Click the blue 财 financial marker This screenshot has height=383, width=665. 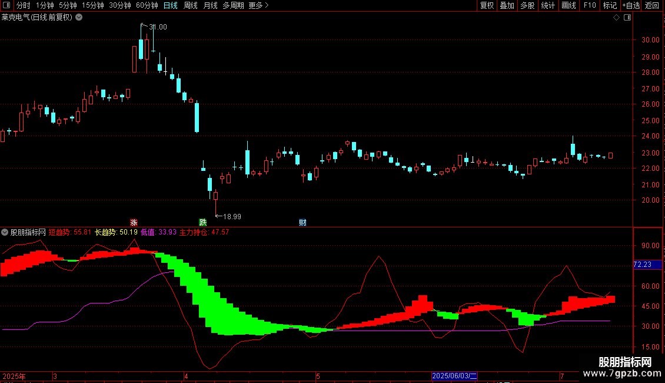point(302,223)
